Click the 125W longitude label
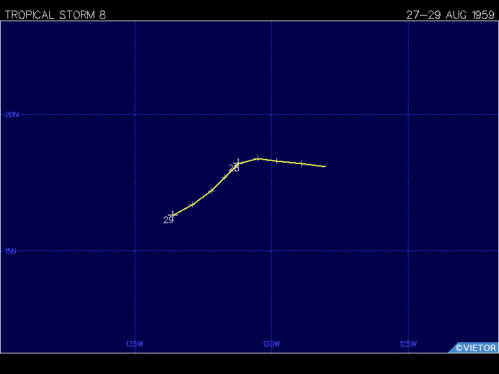499x374 pixels. 409,344
